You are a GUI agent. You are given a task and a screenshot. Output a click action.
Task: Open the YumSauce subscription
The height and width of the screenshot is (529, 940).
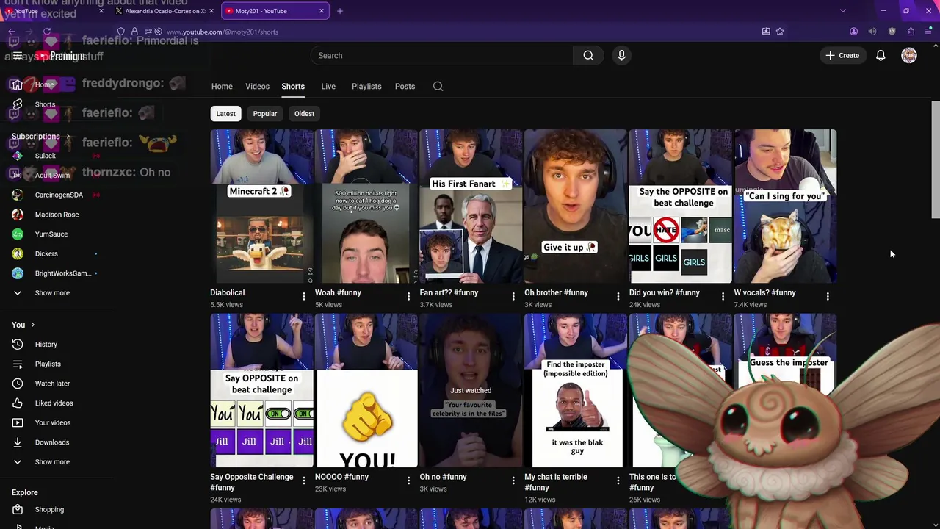coord(51,234)
